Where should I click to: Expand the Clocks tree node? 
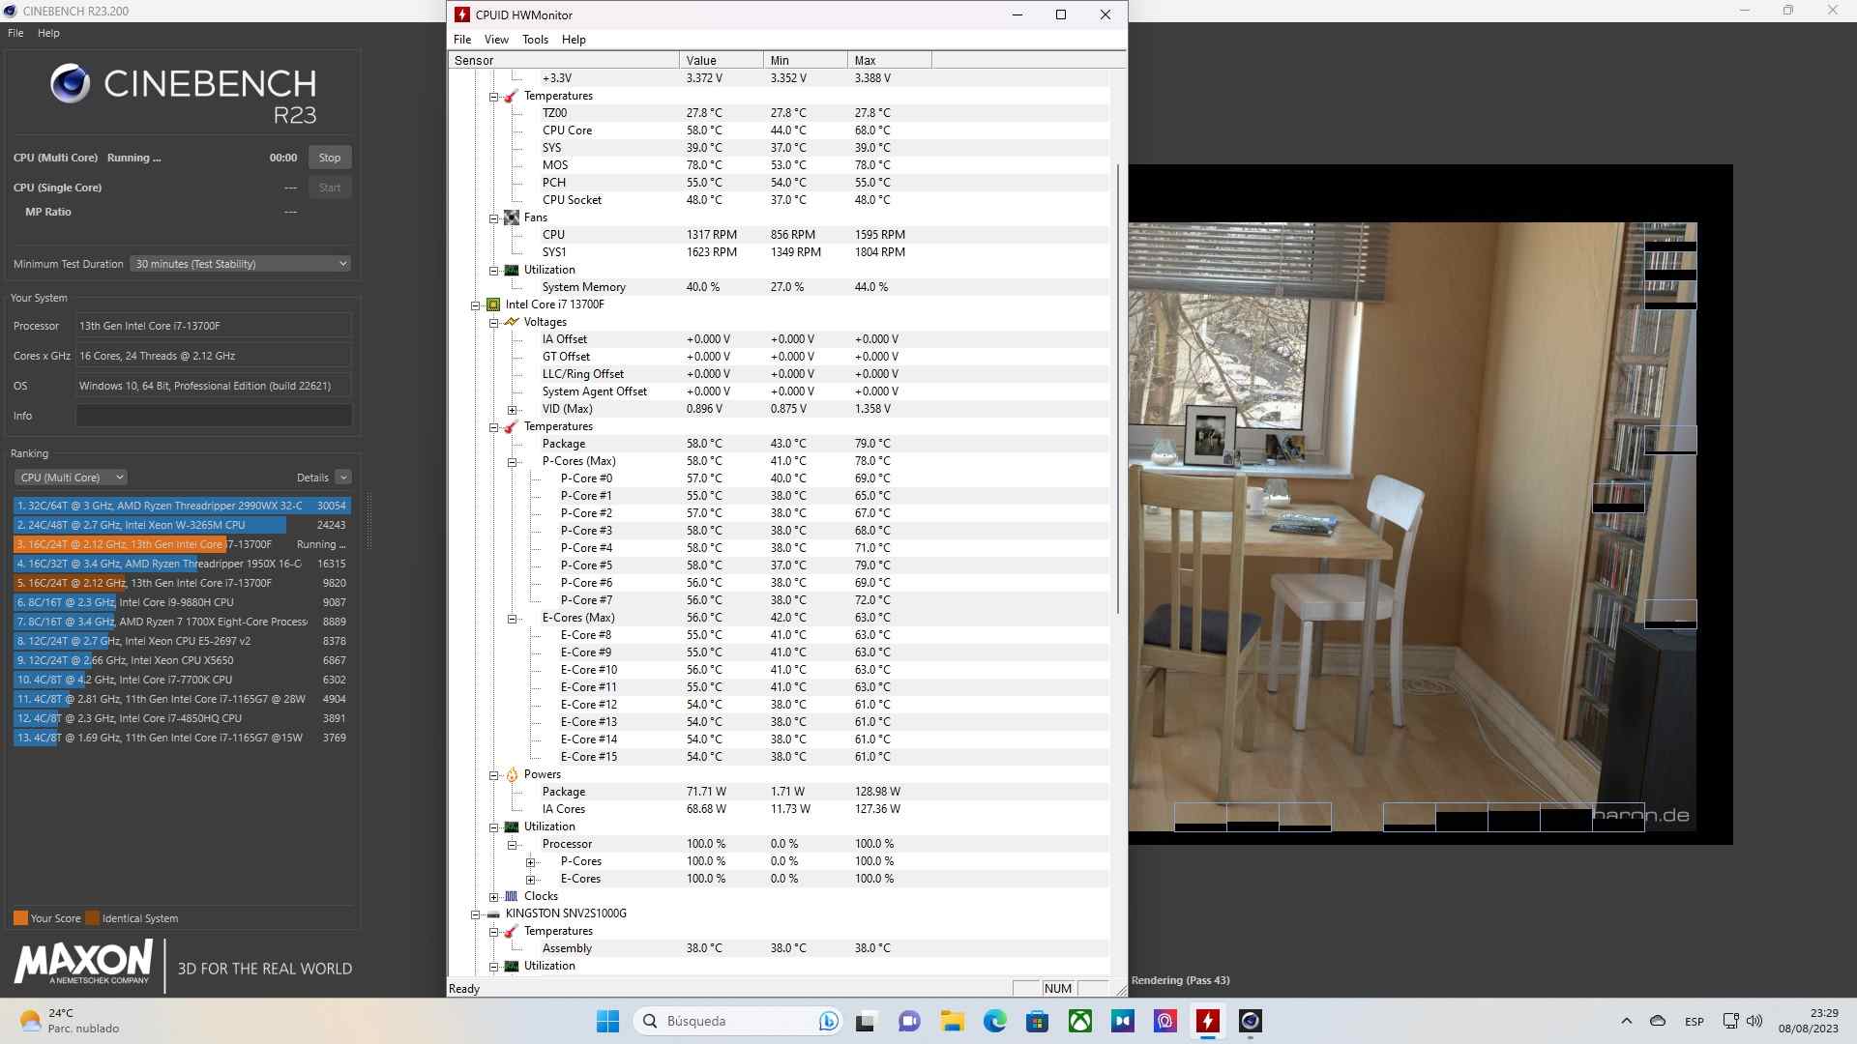[494, 897]
